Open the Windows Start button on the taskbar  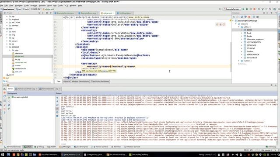2,155
